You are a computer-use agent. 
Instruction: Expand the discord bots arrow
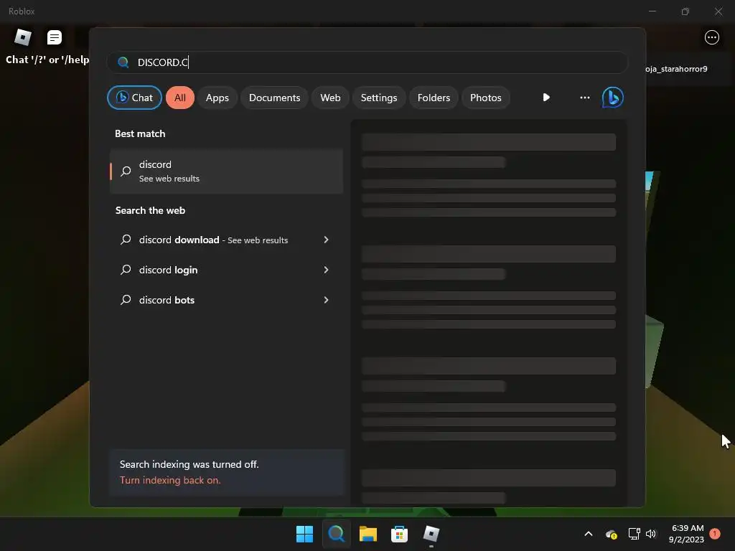point(327,300)
